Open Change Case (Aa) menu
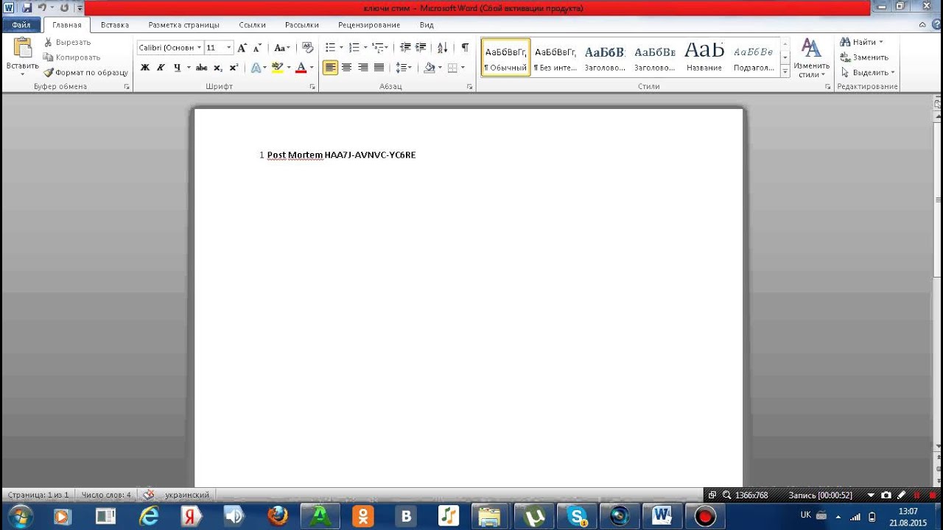 pos(281,47)
